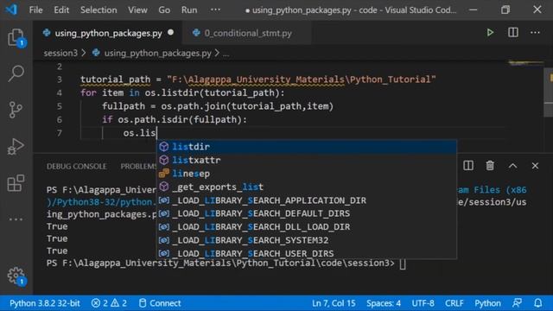Click the VS Code logo icon
Viewport: 553px width, 311px height.
(11, 10)
